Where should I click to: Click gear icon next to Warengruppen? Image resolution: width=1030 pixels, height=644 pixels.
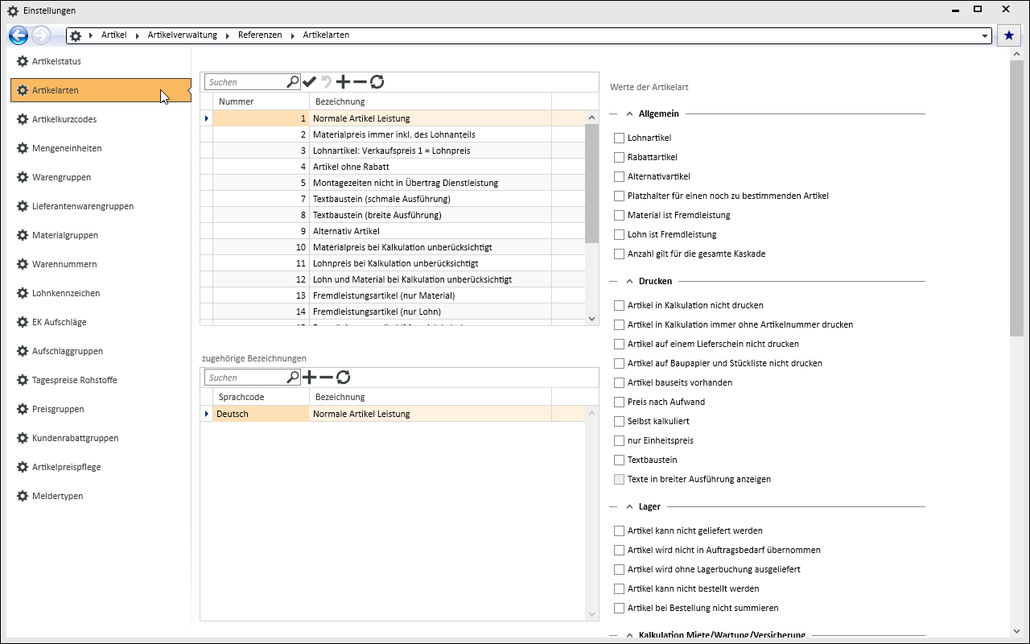coord(23,177)
